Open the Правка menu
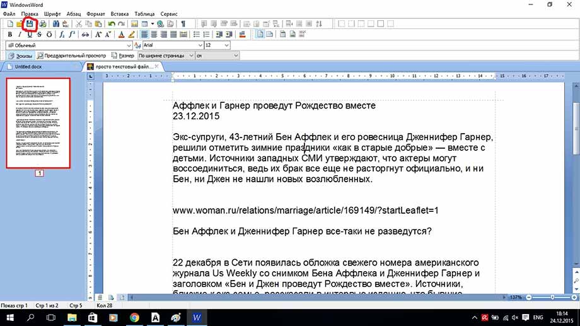The image size is (580, 326). click(x=30, y=14)
